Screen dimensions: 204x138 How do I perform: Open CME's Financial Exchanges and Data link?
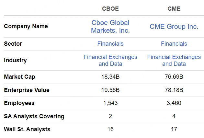(174, 60)
